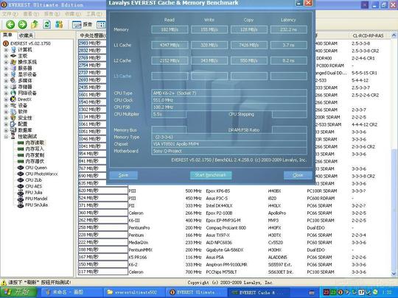Click the 主板 motherboard icon in tree
The image size is (398, 298).
[13, 56]
